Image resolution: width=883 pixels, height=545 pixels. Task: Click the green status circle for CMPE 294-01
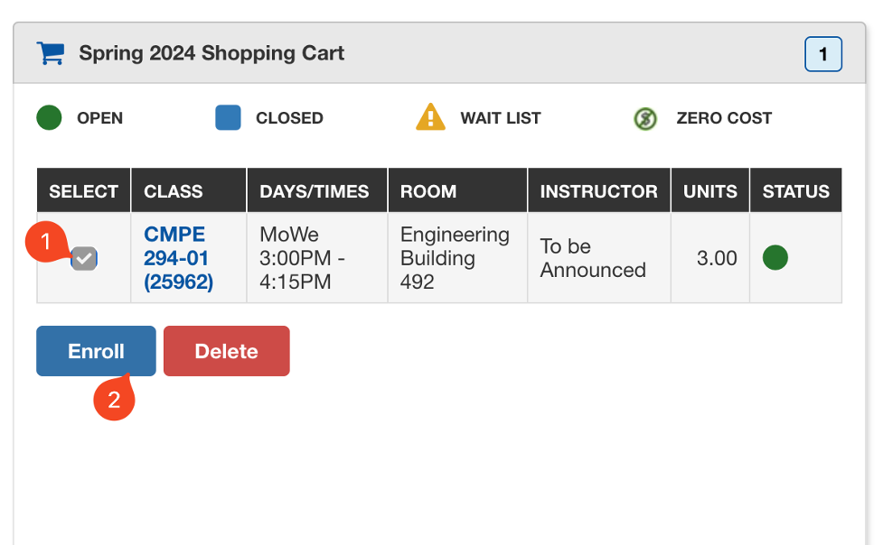(x=775, y=258)
